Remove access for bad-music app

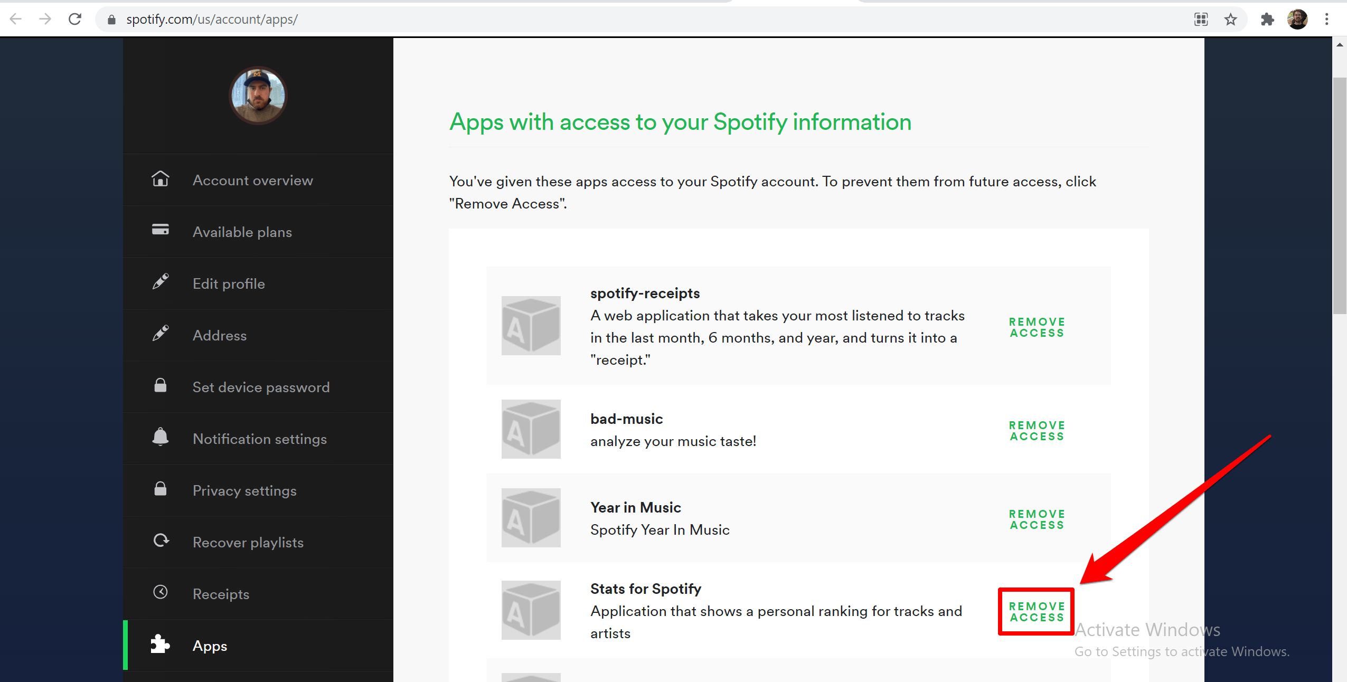coord(1037,431)
